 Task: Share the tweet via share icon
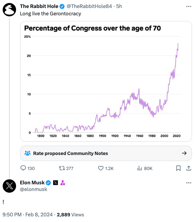point(189,168)
